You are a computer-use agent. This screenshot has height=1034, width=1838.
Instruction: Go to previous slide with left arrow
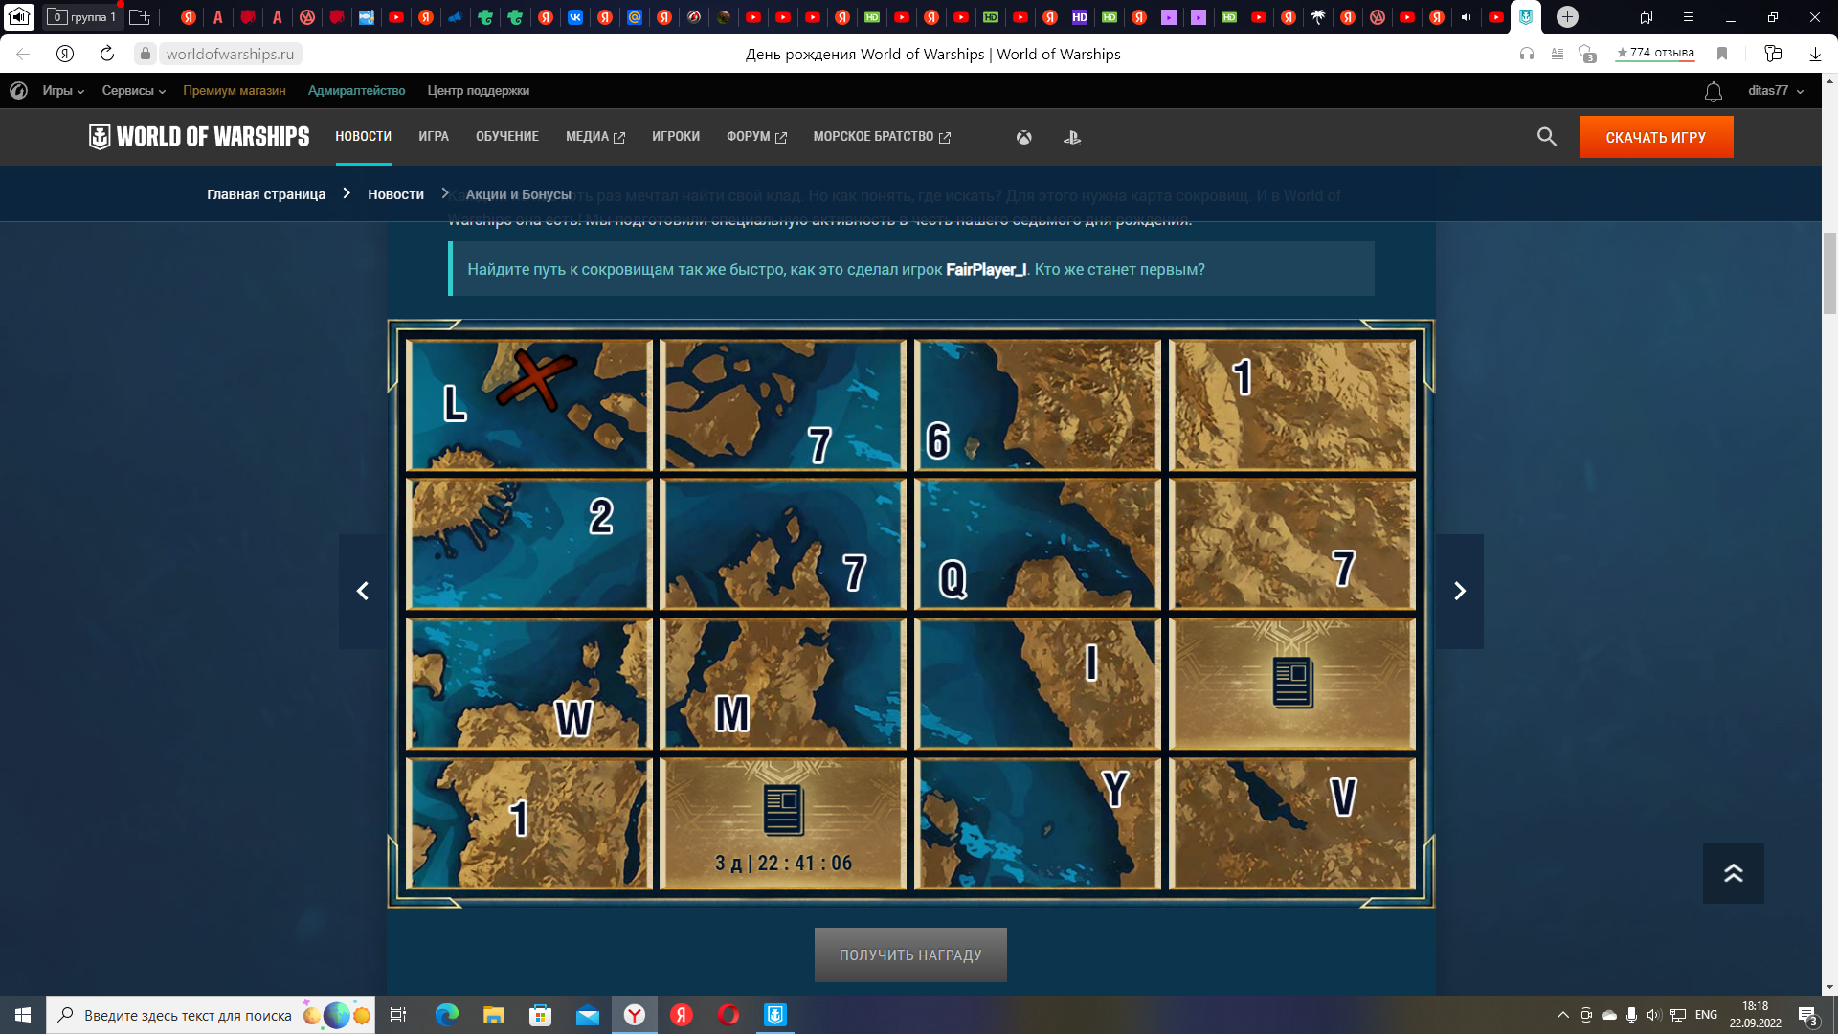click(363, 592)
